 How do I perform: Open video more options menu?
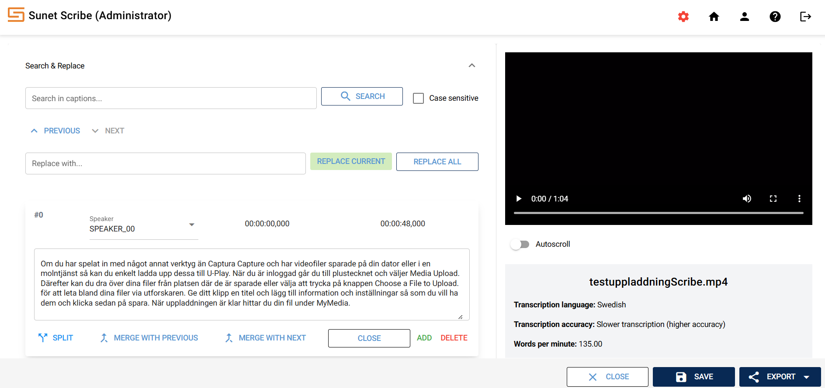(799, 199)
